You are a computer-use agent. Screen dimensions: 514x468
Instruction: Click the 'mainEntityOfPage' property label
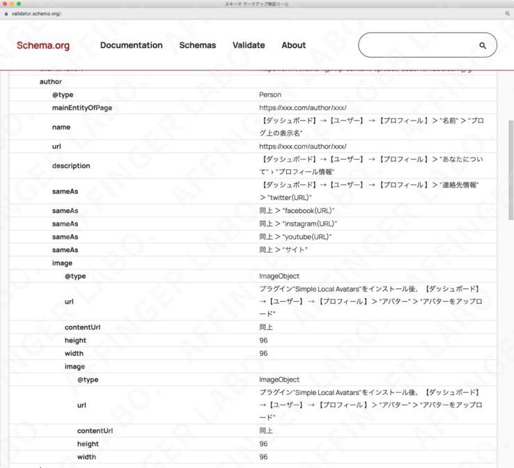82,108
